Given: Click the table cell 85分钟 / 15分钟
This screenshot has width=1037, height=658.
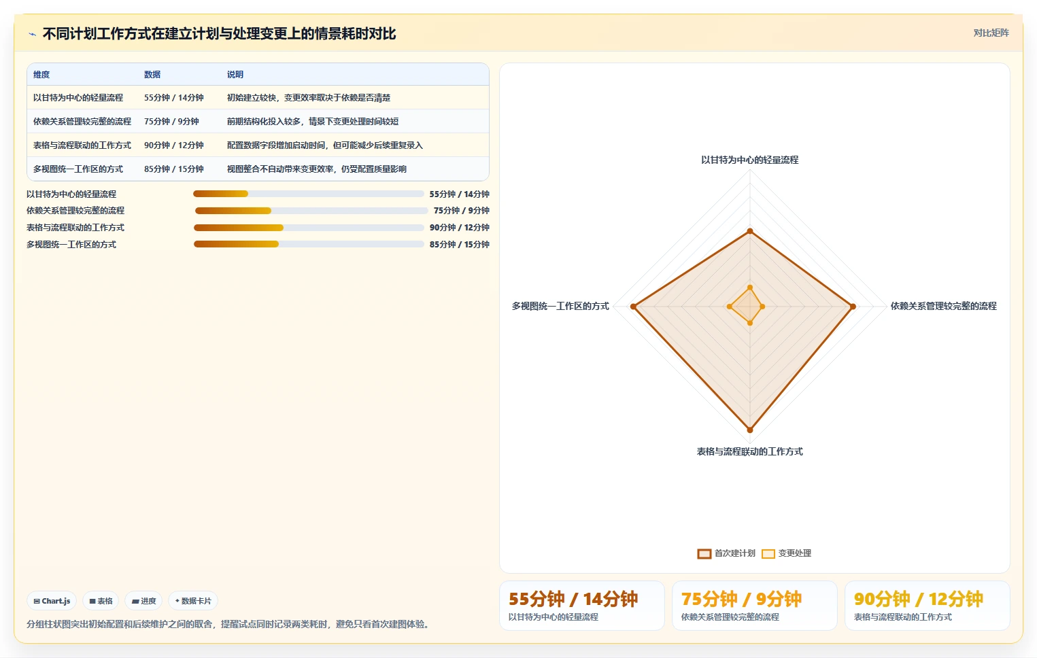Looking at the screenshot, I should (x=174, y=169).
